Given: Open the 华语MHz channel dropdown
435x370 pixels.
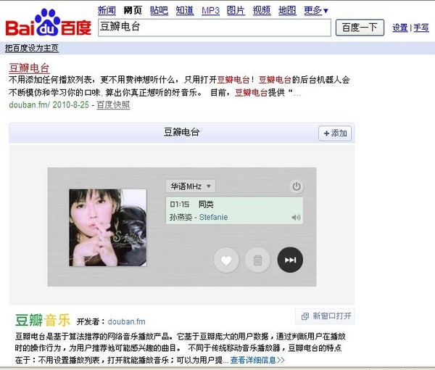Looking at the screenshot, I should coord(191,186).
